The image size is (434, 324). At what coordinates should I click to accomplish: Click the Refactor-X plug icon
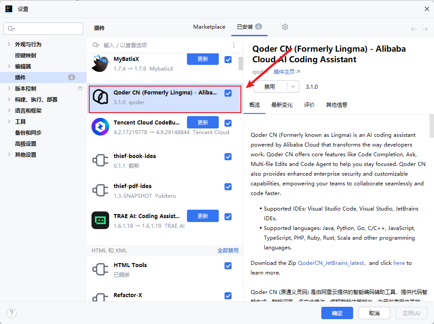pyautogui.click(x=100, y=298)
